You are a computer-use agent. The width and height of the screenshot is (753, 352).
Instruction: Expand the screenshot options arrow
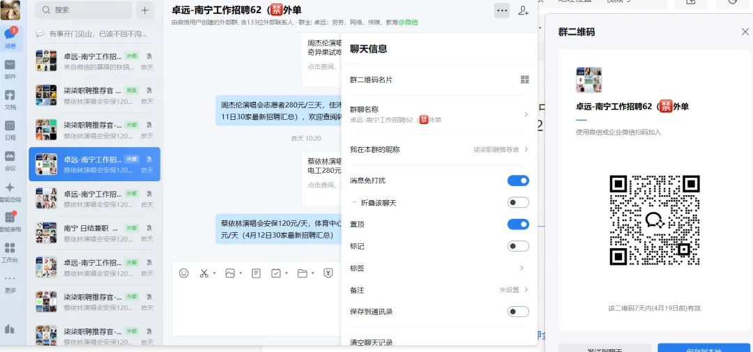[215, 273]
